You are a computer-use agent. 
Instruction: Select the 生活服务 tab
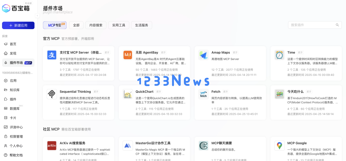pyautogui.click(x=142, y=25)
